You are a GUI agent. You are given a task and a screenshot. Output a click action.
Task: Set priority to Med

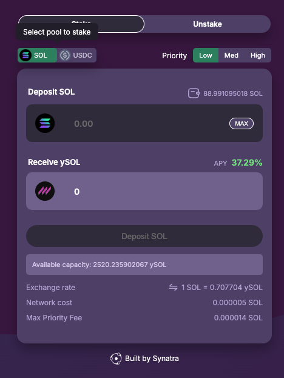pyautogui.click(x=231, y=55)
